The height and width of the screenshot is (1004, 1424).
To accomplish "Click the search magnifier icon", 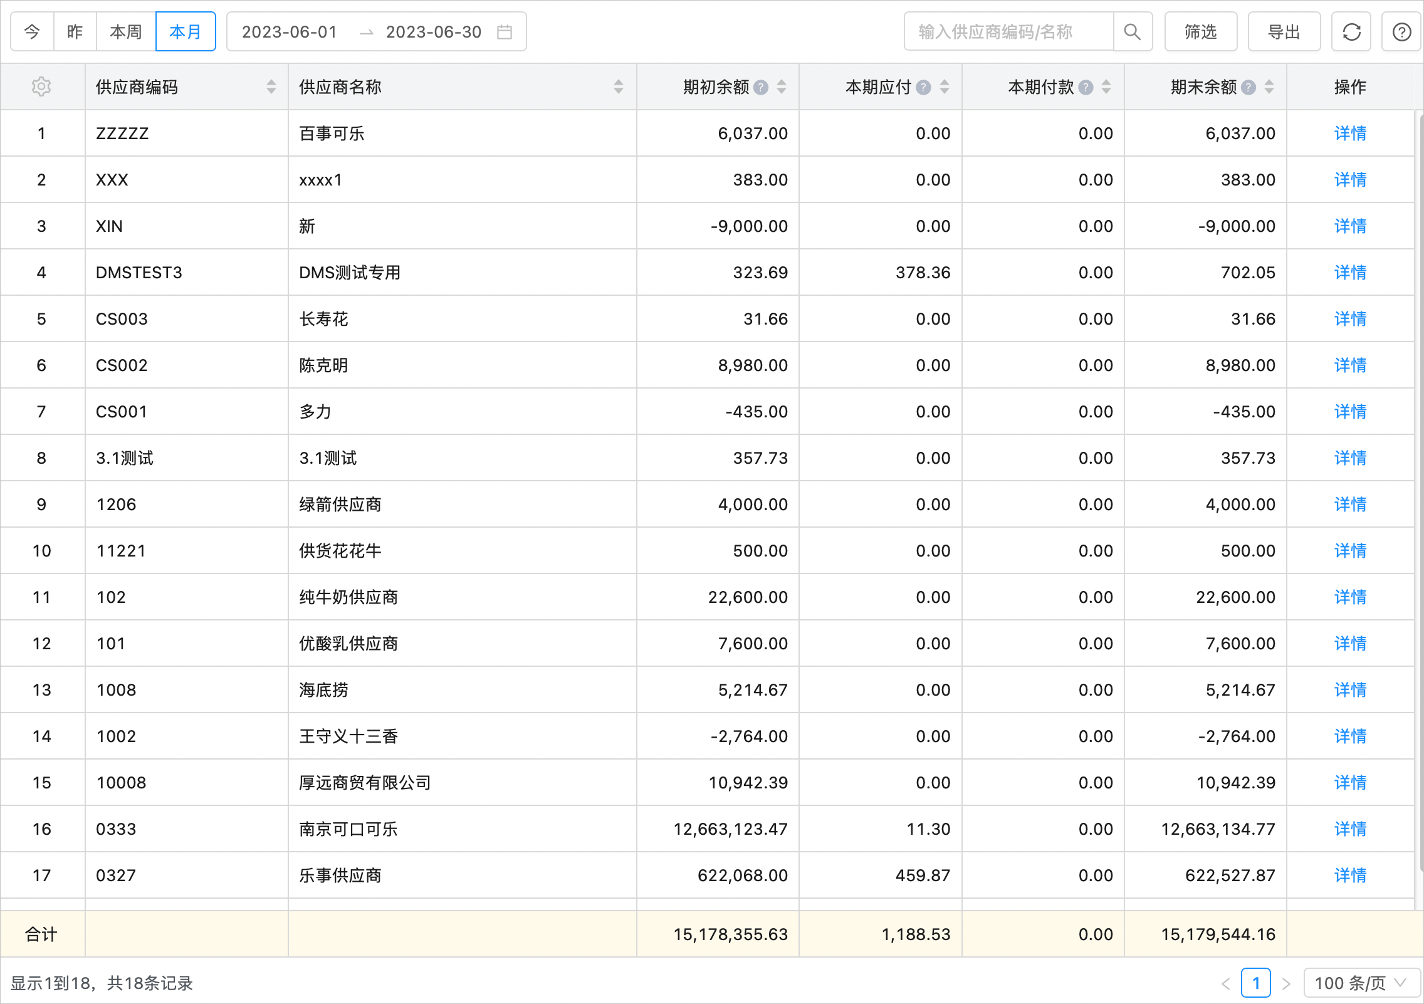I will (x=1132, y=31).
